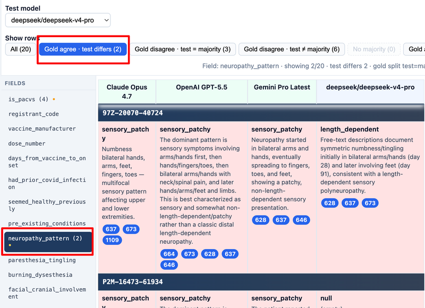Click Gemini sensory_patchy value under P2M-16473-61934
425x308 pixels.
277,298
